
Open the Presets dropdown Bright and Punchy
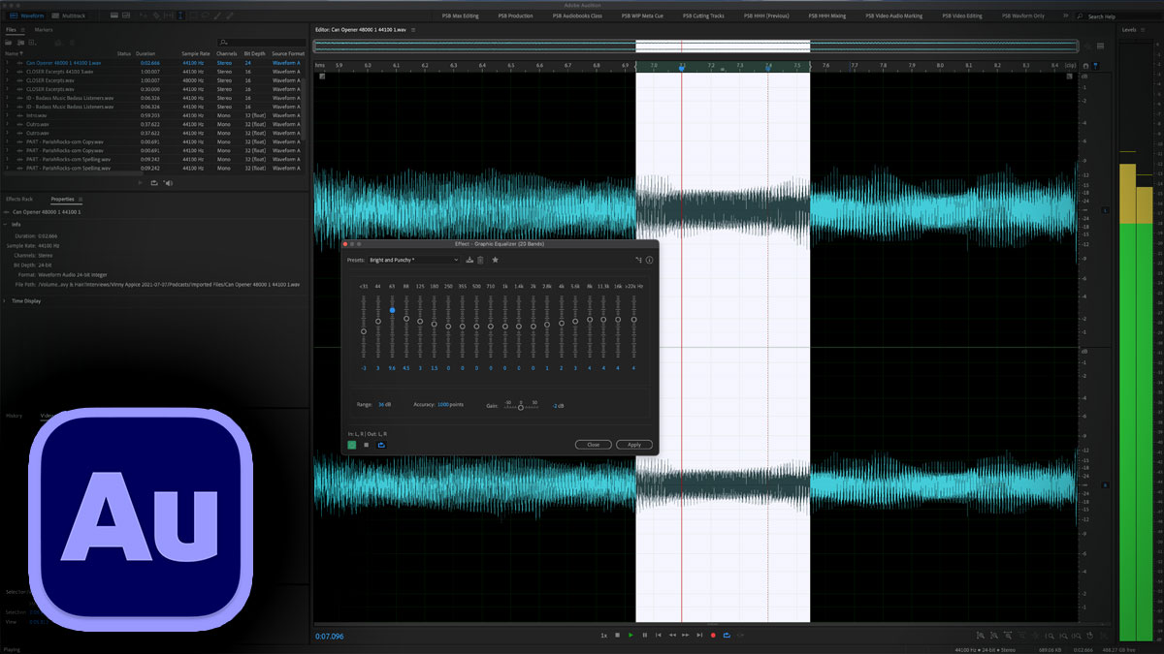414,260
